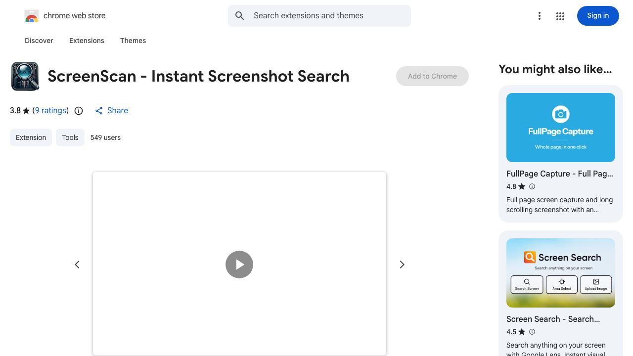Image resolution: width=633 pixels, height=356 pixels.
Task: Click the Full page screen capture description
Action: coord(560,205)
